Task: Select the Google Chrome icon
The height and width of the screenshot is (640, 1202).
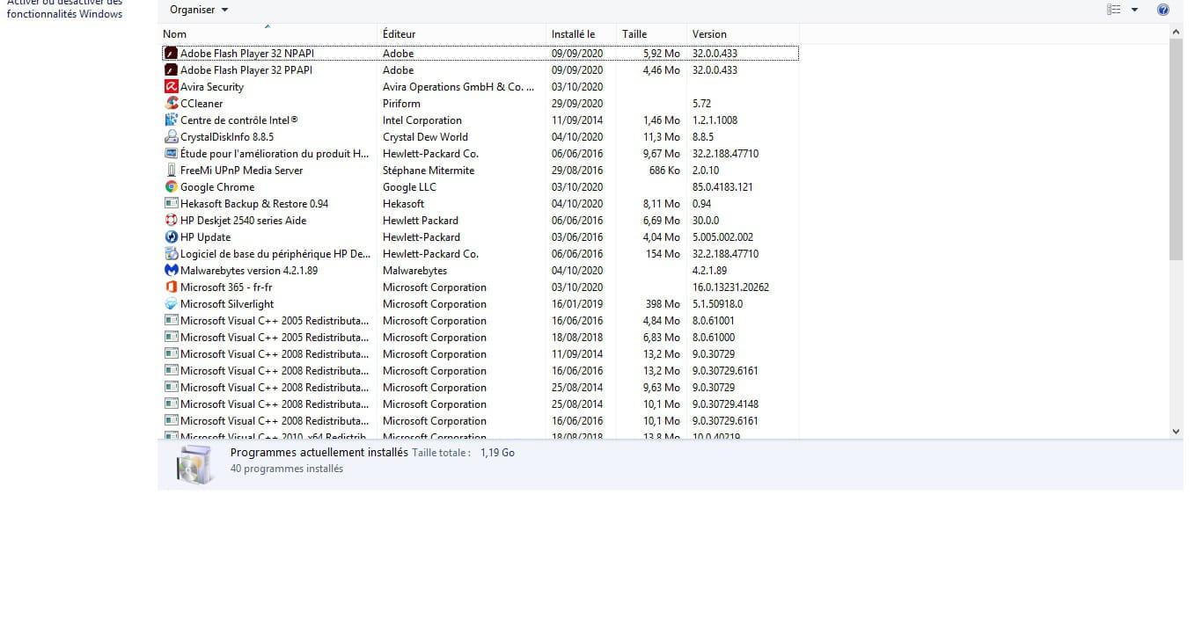Action: 172,187
